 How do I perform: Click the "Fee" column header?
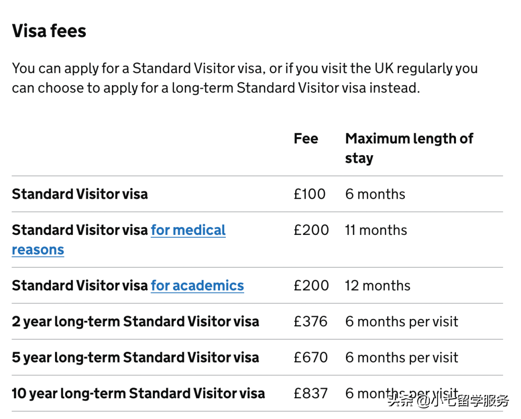(306, 139)
